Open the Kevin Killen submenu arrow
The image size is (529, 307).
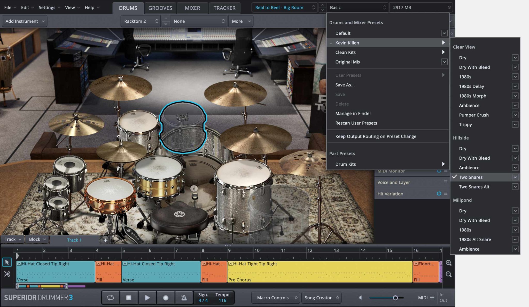[x=443, y=43]
